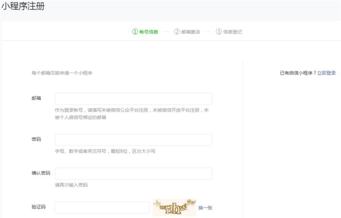This screenshot has width=341, height=218.
Task: Click the 邮箱 field label
Action: click(x=36, y=98)
